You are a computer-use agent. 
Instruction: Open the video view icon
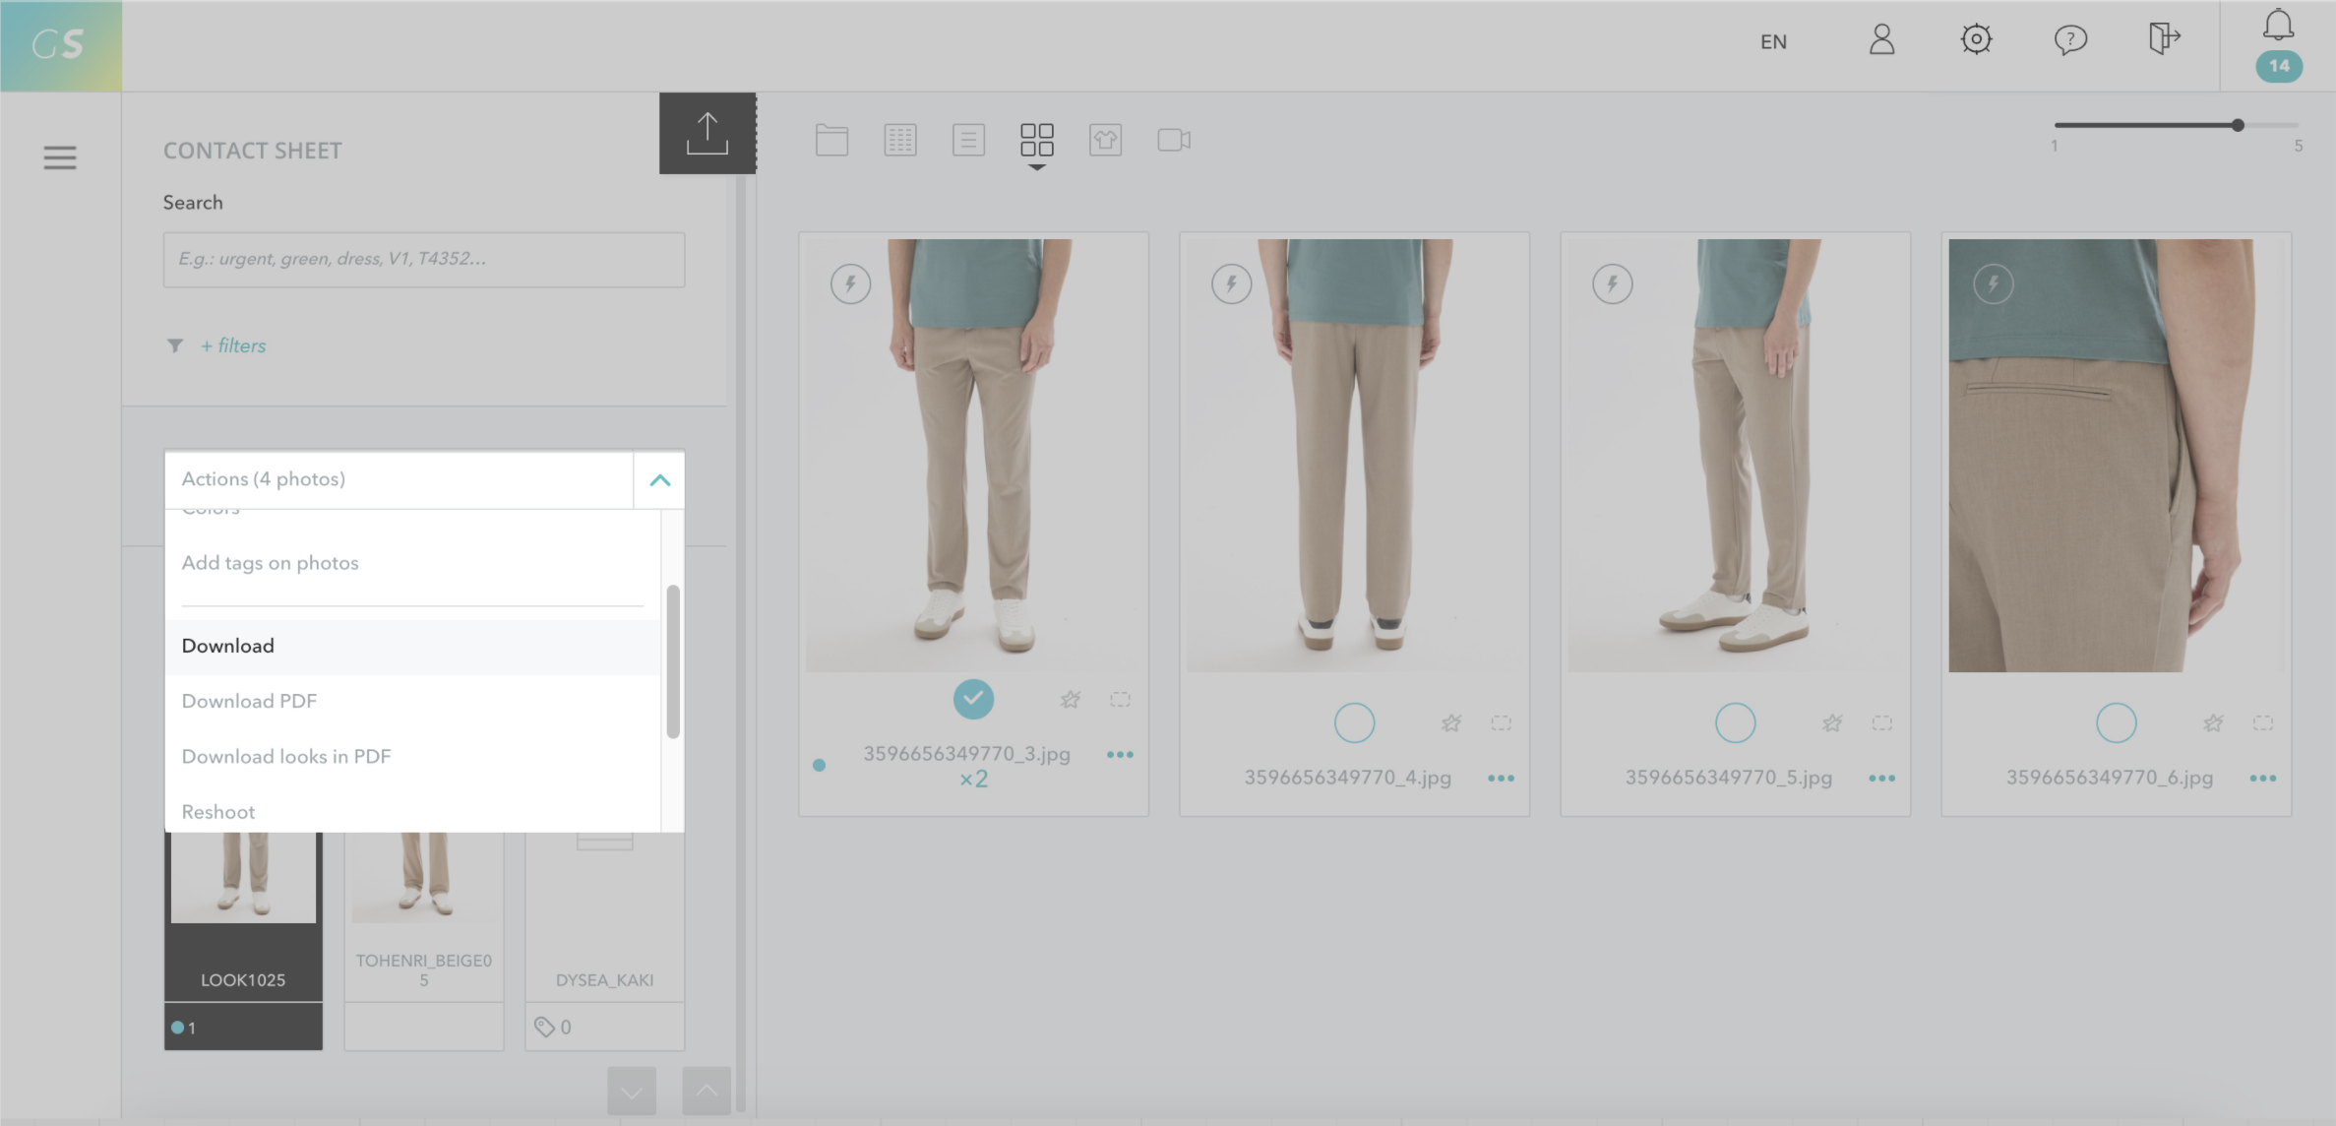point(1173,140)
